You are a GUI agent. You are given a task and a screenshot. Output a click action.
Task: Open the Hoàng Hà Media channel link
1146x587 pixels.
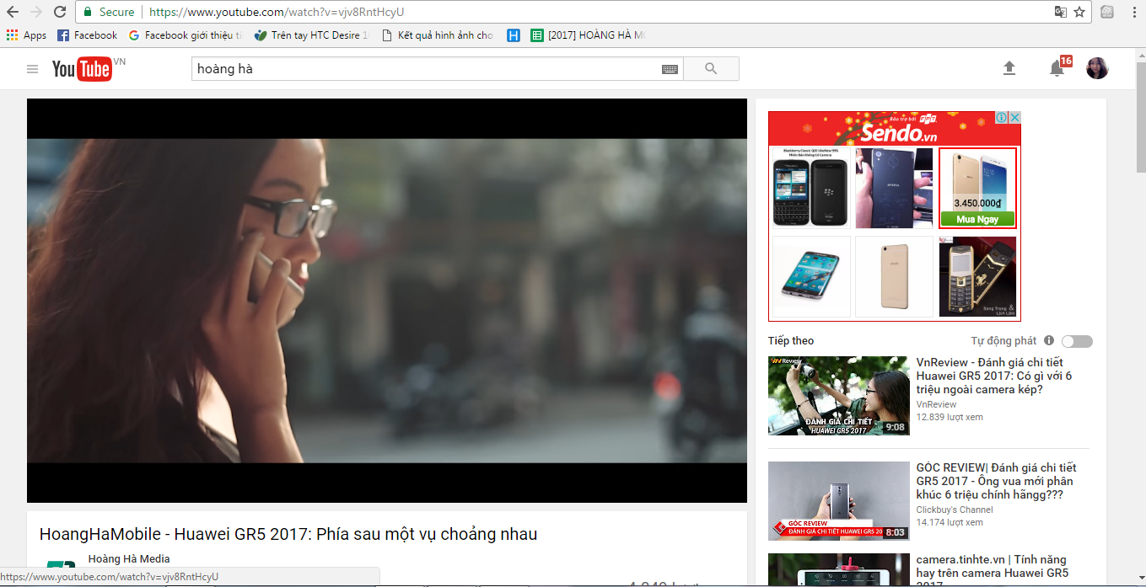[129, 559]
